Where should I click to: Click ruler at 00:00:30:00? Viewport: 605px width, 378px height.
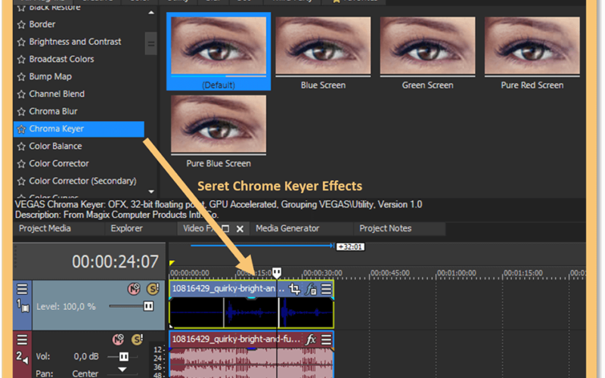323,273
